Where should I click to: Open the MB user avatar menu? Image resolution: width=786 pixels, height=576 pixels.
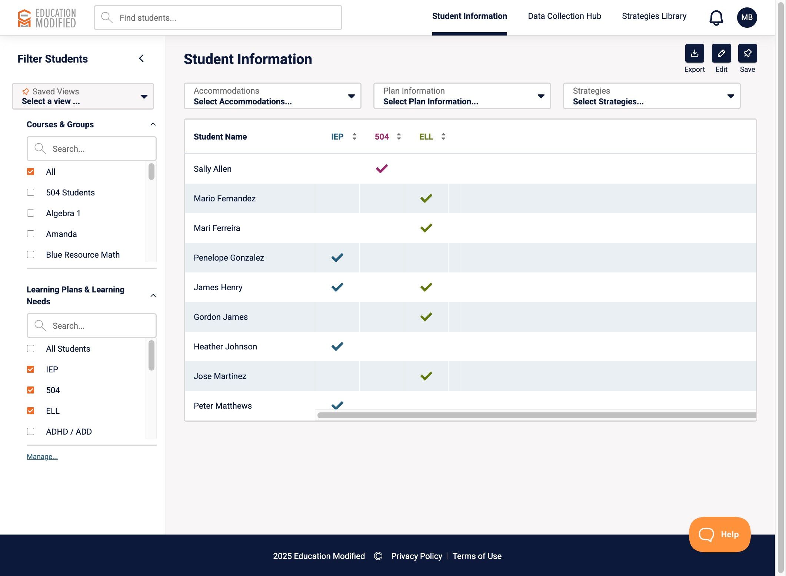746,18
